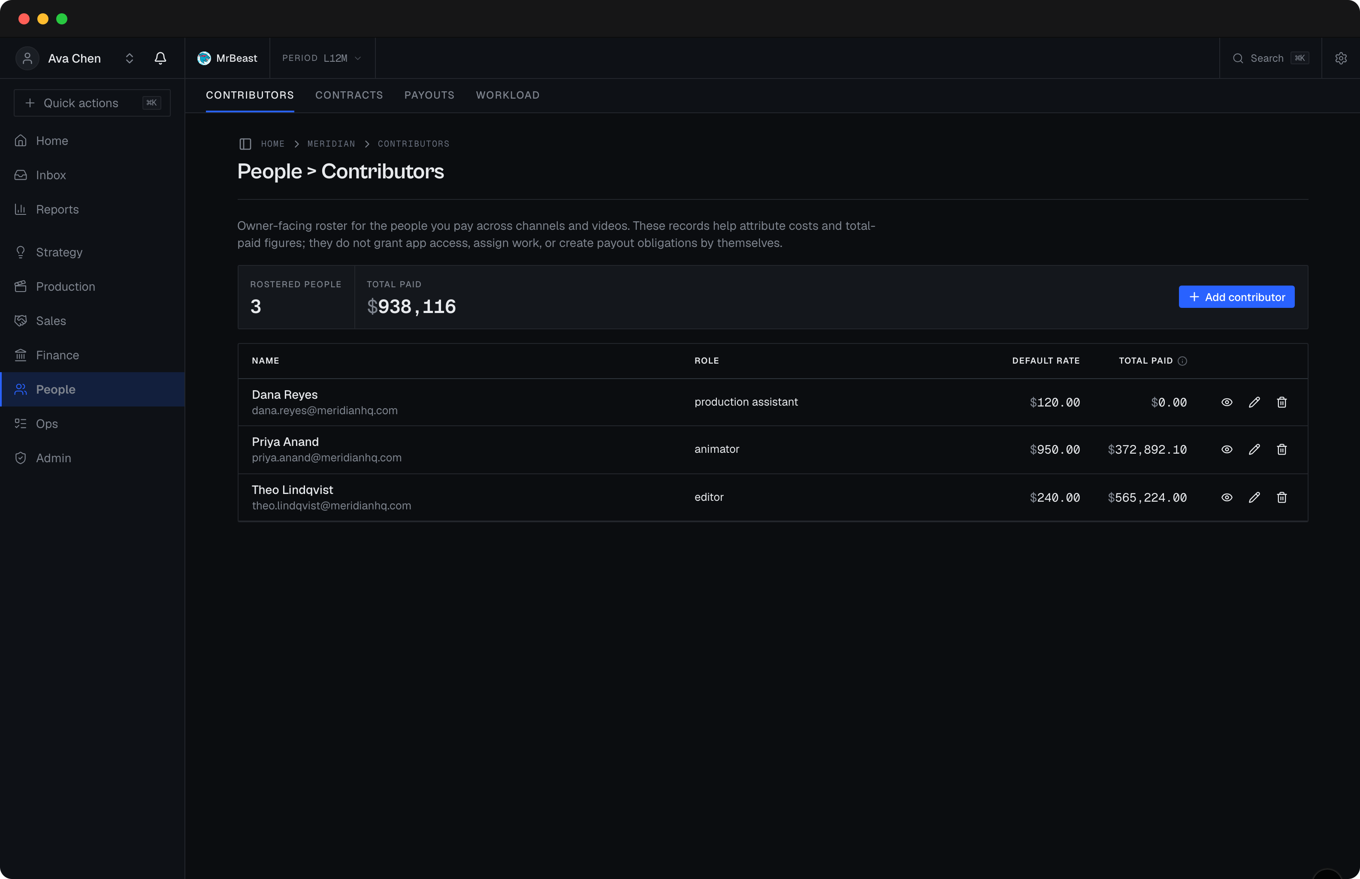Switch to the Workload tab

point(508,95)
